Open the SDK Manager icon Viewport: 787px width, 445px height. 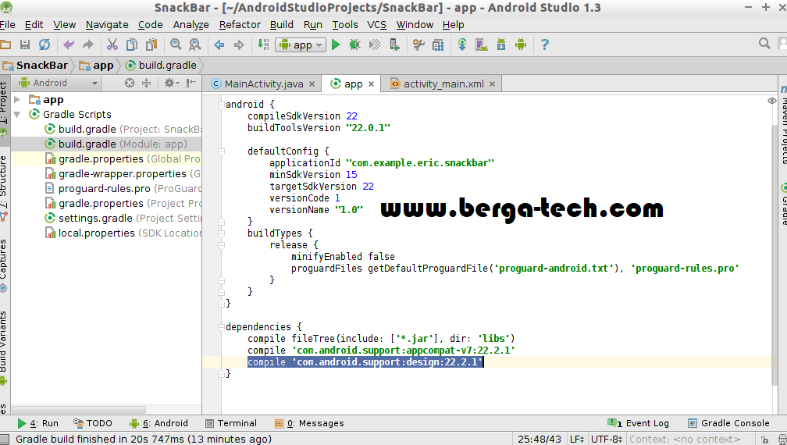[x=501, y=44]
